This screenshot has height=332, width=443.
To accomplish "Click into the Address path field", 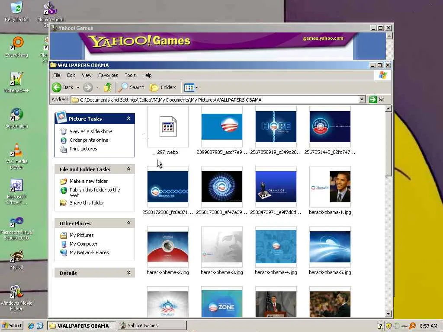I will click(x=215, y=100).
